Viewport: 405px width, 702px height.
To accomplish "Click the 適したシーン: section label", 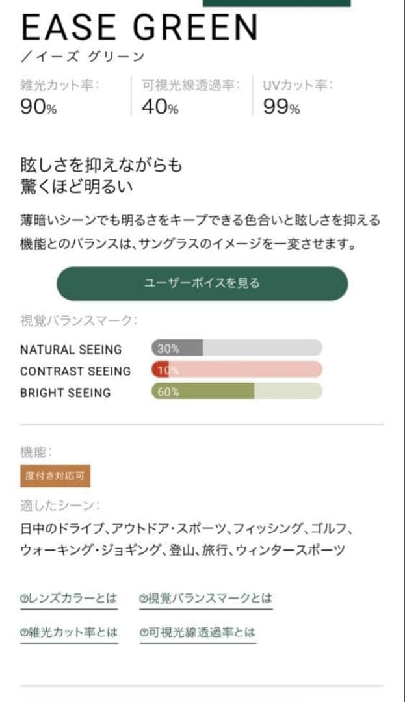I will pos(60,505).
